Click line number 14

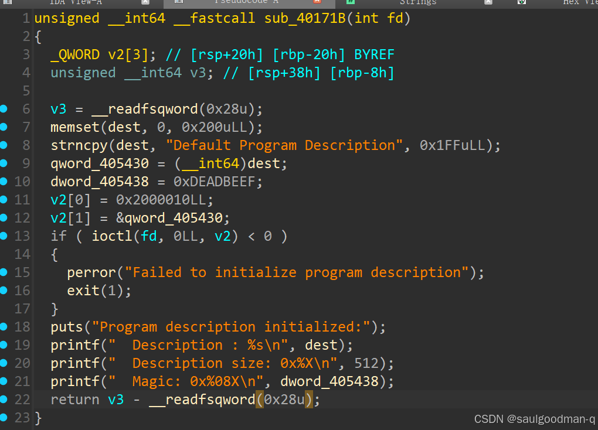(22, 254)
